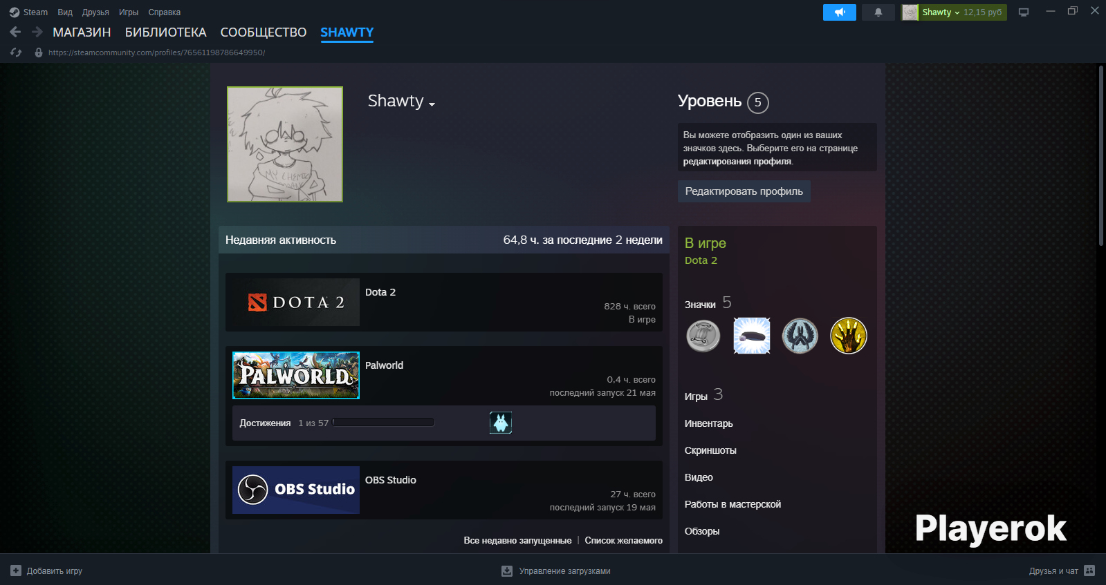Viewport: 1106px width, 585px height.
Task: Open the OBS Studio title link
Action: pyautogui.click(x=391, y=480)
